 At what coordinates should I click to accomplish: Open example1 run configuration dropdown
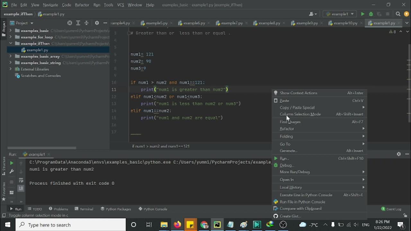(340, 14)
